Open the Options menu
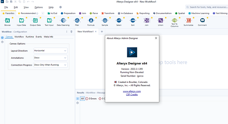Screen dimensions: 228x124 [39, 7]
